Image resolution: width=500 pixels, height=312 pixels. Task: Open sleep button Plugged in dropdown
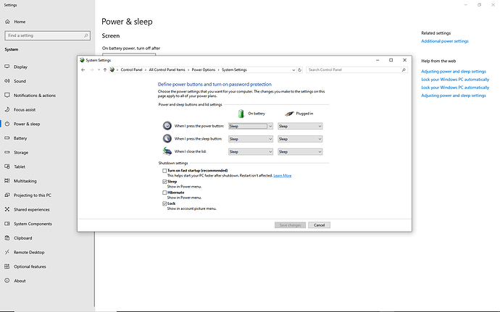tap(300, 139)
